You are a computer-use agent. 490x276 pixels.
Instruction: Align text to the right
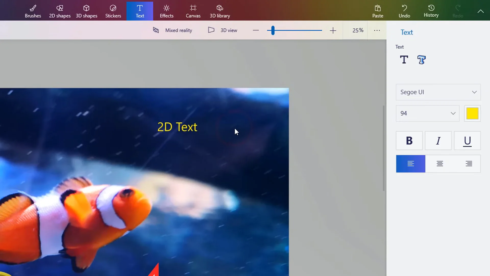click(469, 164)
